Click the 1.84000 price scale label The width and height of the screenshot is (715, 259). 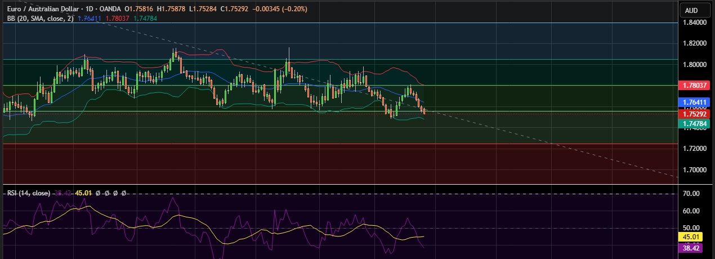pos(694,23)
